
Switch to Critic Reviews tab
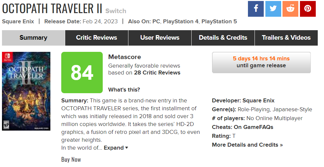96,38
